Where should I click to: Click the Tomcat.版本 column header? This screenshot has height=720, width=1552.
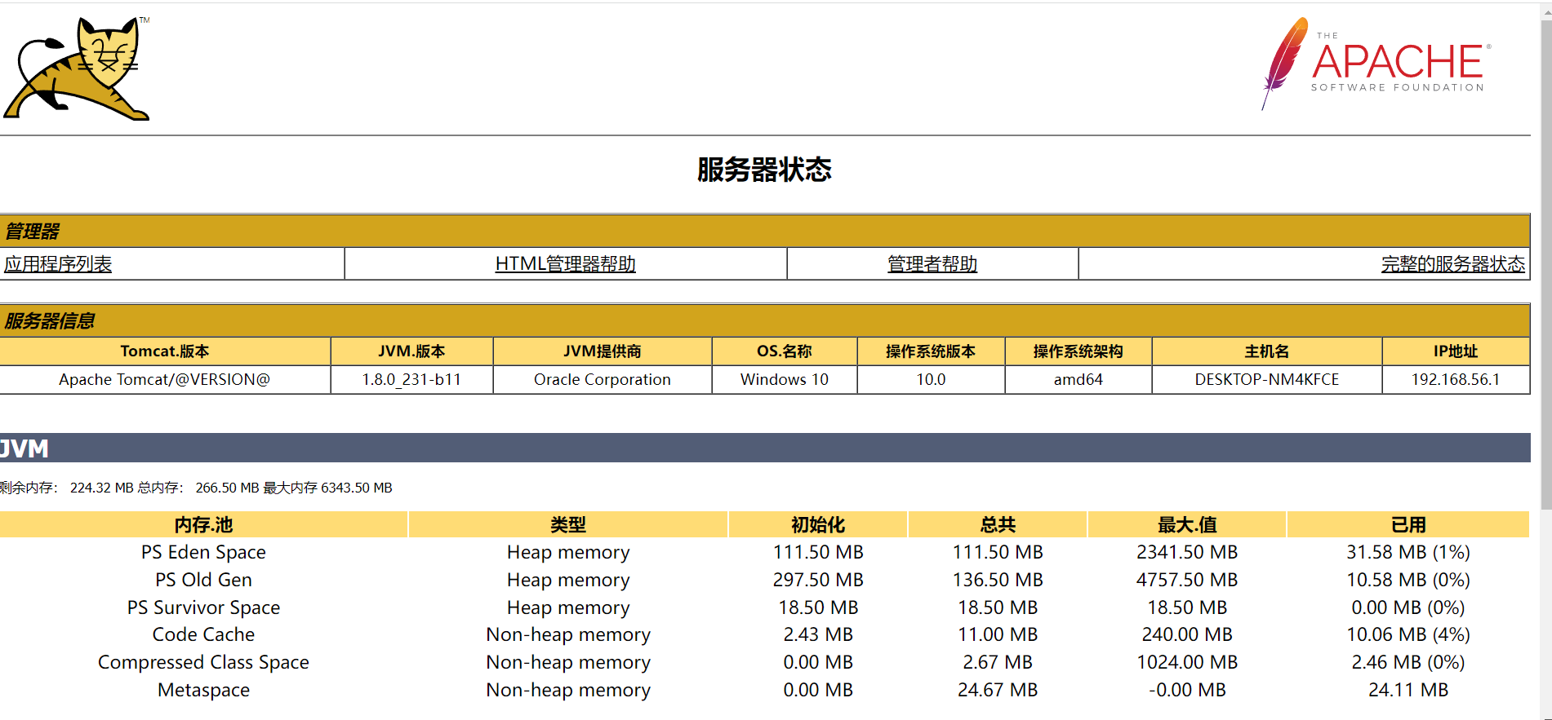tap(165, 351)
